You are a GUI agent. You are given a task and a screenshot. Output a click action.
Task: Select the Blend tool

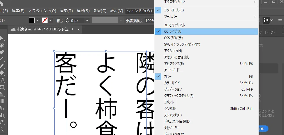coord(2,108)
